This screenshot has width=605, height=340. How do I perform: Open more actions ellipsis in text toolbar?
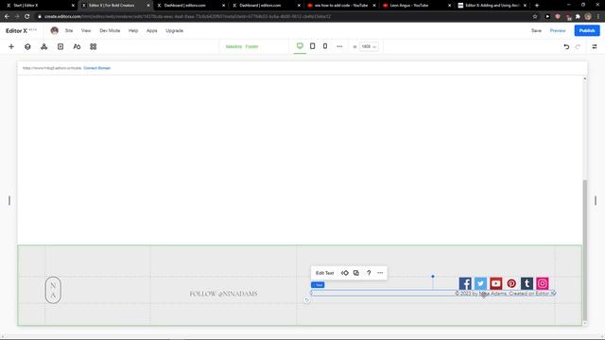click(380, 273)
